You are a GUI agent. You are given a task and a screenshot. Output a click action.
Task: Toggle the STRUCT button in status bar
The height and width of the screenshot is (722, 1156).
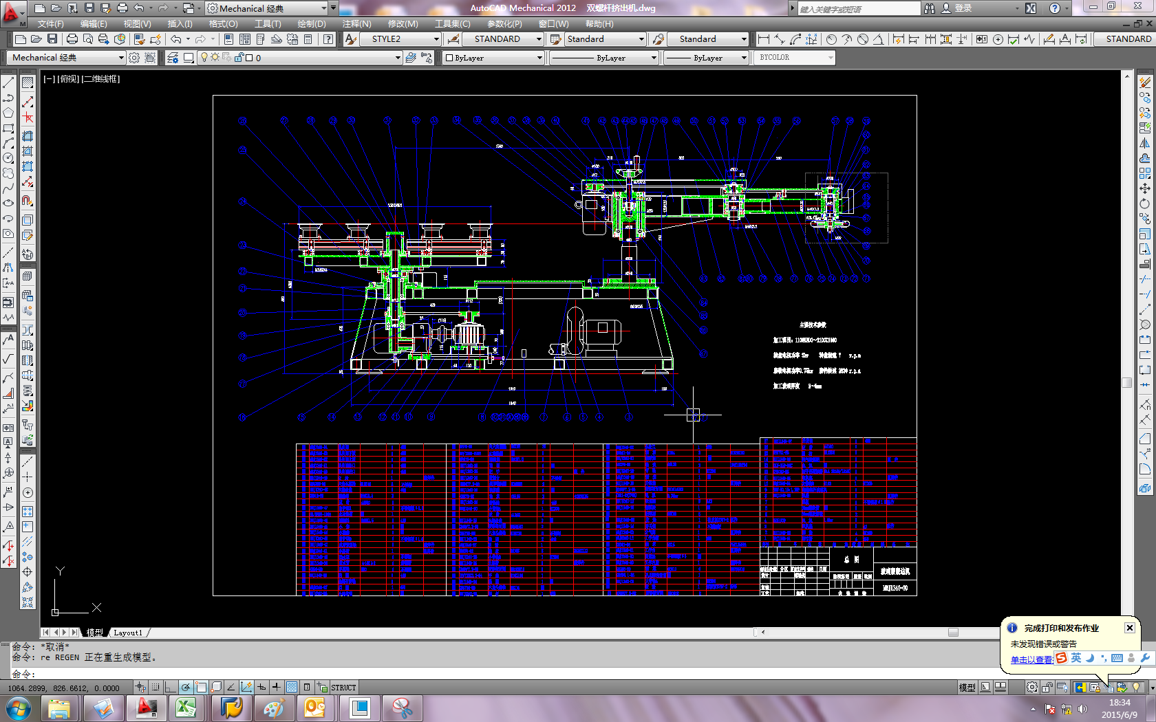tap(343, 688)
